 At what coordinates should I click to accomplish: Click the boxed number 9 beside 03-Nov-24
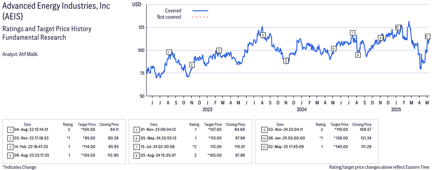[264, 130]
